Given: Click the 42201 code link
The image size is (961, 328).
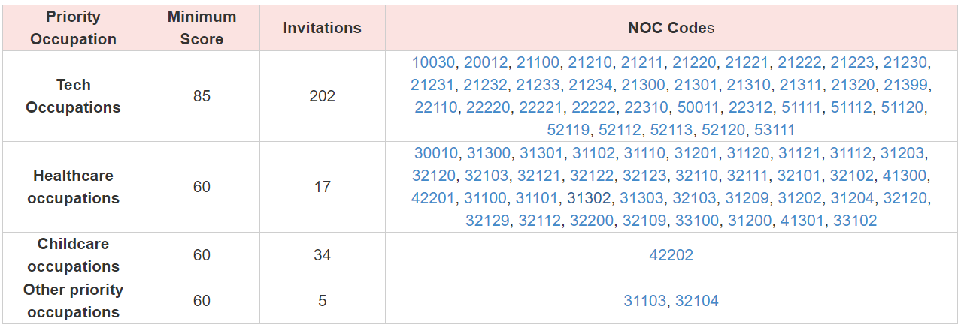Looking at the screenshot, I should click(x=434, y=198).
